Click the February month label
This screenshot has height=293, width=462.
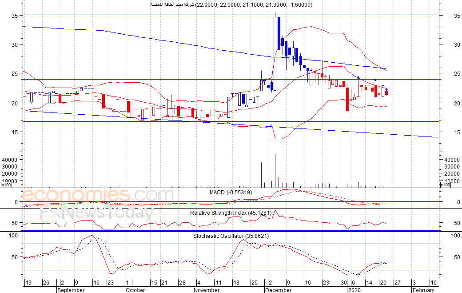423,290
